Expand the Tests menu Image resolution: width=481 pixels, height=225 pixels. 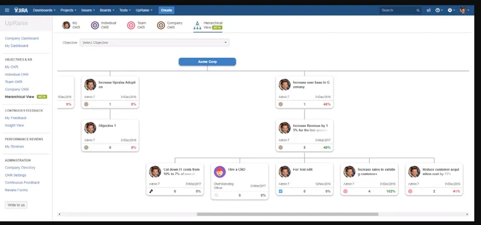tap(124, 10)
